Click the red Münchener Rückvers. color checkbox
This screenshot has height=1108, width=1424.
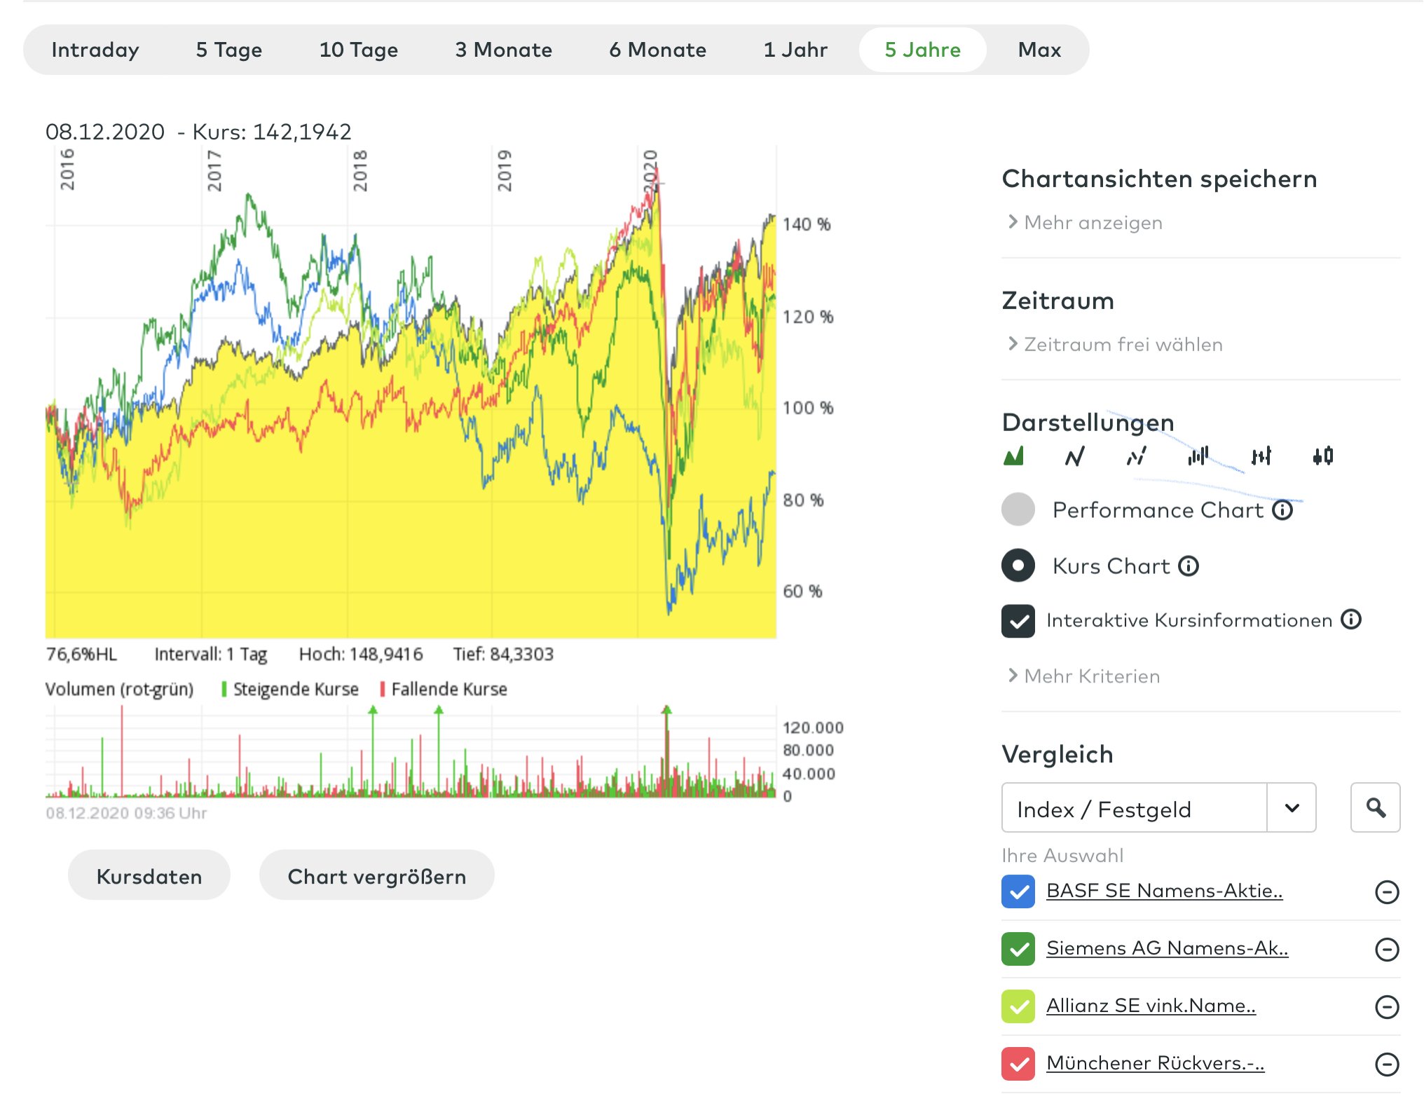pos(1018,1064)
